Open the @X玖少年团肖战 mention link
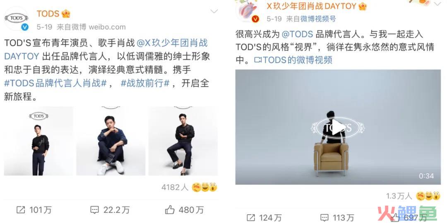The width and height of the screenshot is (447, 223). click(172, 43)
